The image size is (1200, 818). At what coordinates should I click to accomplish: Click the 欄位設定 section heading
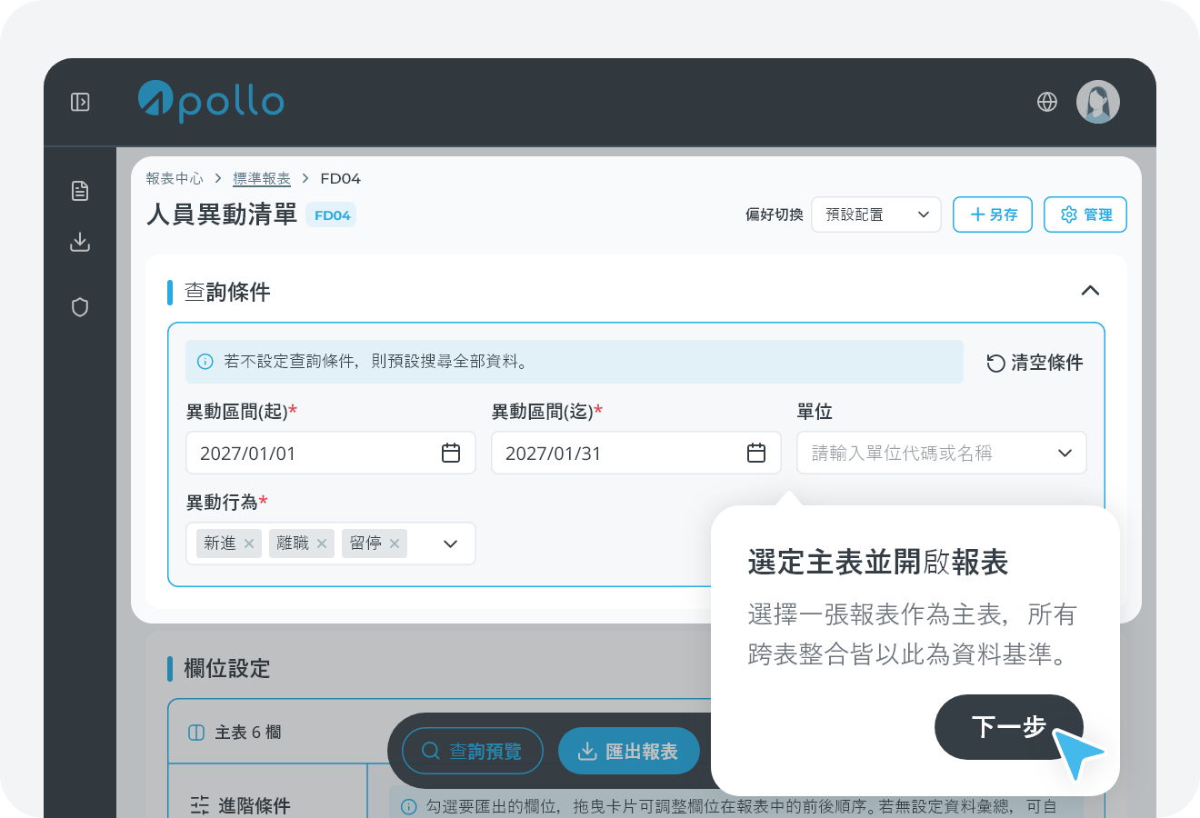(x=227, y=669)
